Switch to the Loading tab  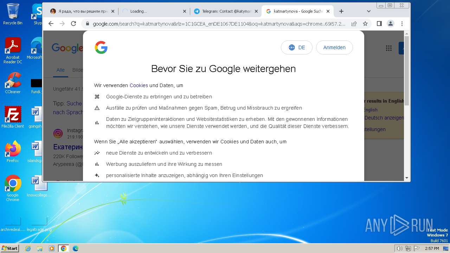coord(154,11)
